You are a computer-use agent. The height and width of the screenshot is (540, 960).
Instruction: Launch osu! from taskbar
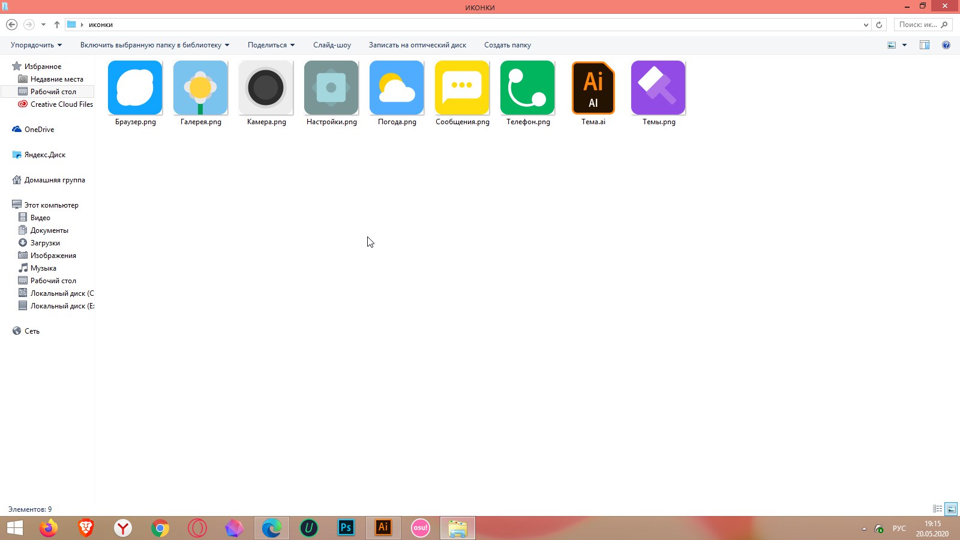point(421,528)
